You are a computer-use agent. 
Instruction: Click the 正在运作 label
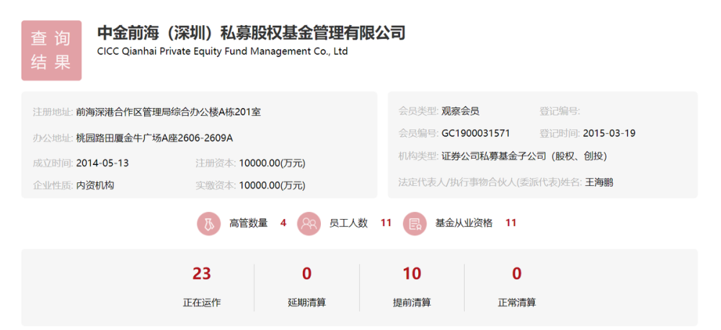(x=201, y=303)
